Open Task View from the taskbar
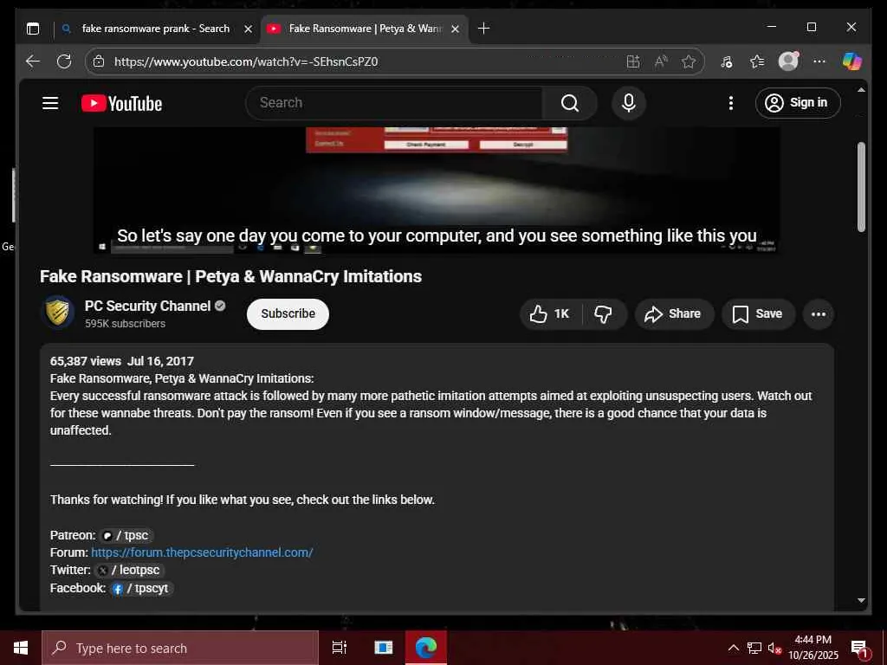Image resolution: width=887 pixels, height=665 pixels. click(340, 648)
